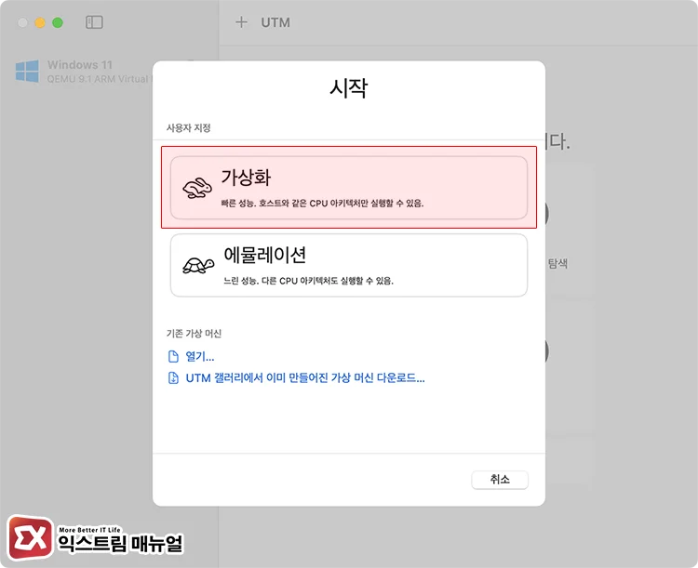Open the UTM 갤러리 download link
This screenshot has width=698, height=568.
[305, 377]
